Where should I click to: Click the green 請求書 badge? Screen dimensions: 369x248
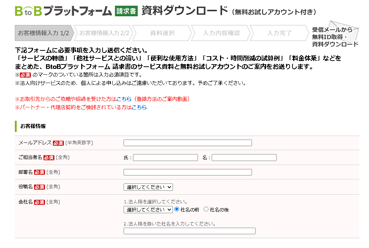(x=126, y=11)
